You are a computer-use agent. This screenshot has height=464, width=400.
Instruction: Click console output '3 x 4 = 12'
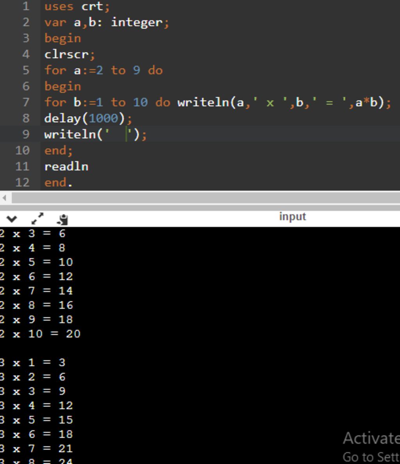pyautogui.click(x=36, y=405)
